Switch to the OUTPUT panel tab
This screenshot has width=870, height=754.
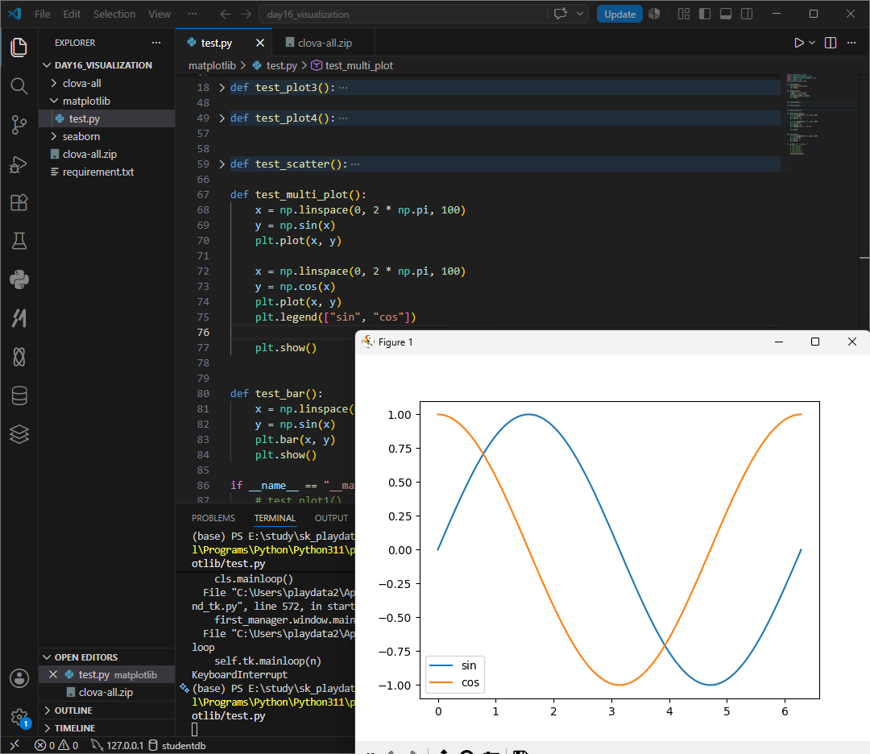331,518
